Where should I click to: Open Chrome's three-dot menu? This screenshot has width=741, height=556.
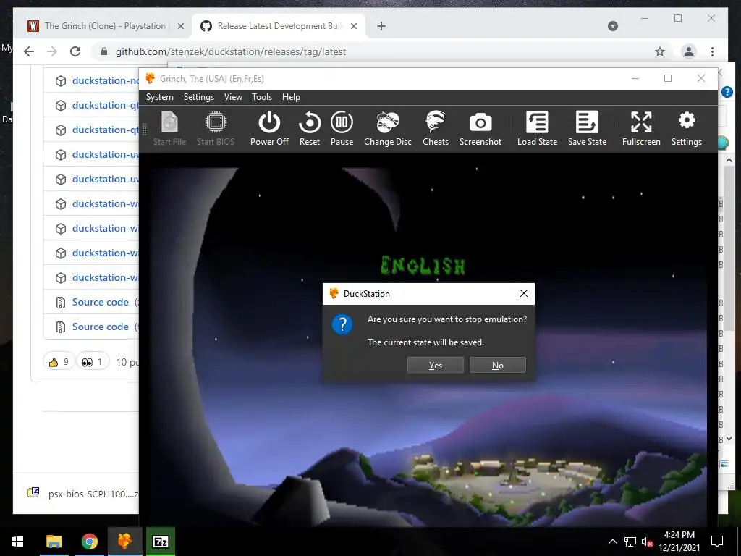pos(712,51)
